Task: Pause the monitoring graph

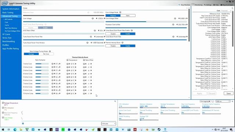Action: pos(23,124)
